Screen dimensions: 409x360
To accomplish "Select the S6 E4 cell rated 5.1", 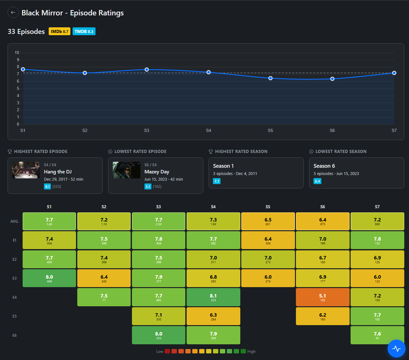I will click(x=323, y=297).
